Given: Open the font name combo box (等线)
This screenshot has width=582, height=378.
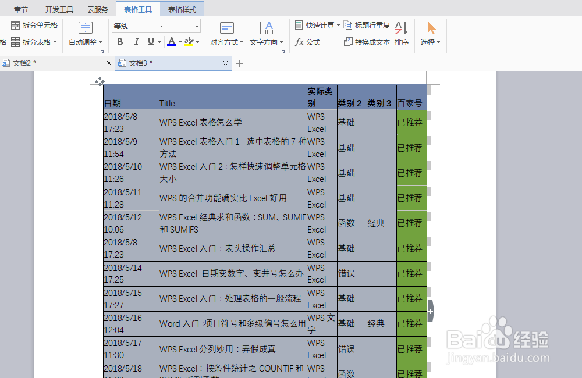Looking at the screenshot, I should 138,26.
